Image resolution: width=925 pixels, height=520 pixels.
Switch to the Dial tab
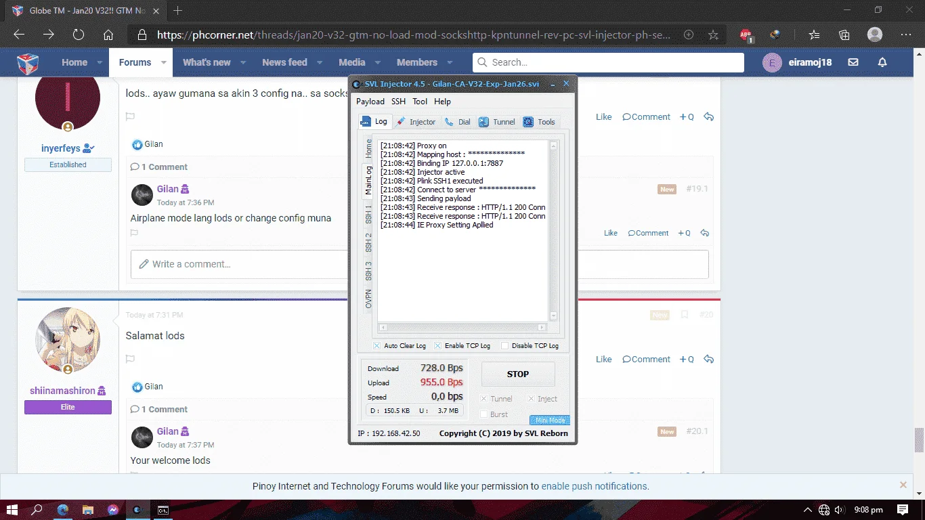pos(458,122)
